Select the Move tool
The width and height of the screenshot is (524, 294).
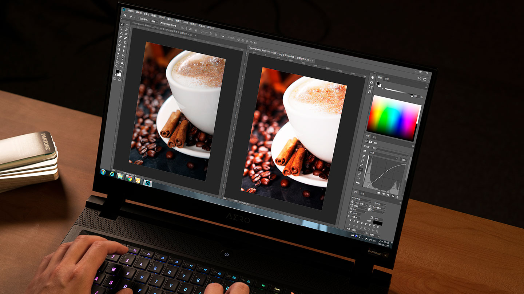122,24
